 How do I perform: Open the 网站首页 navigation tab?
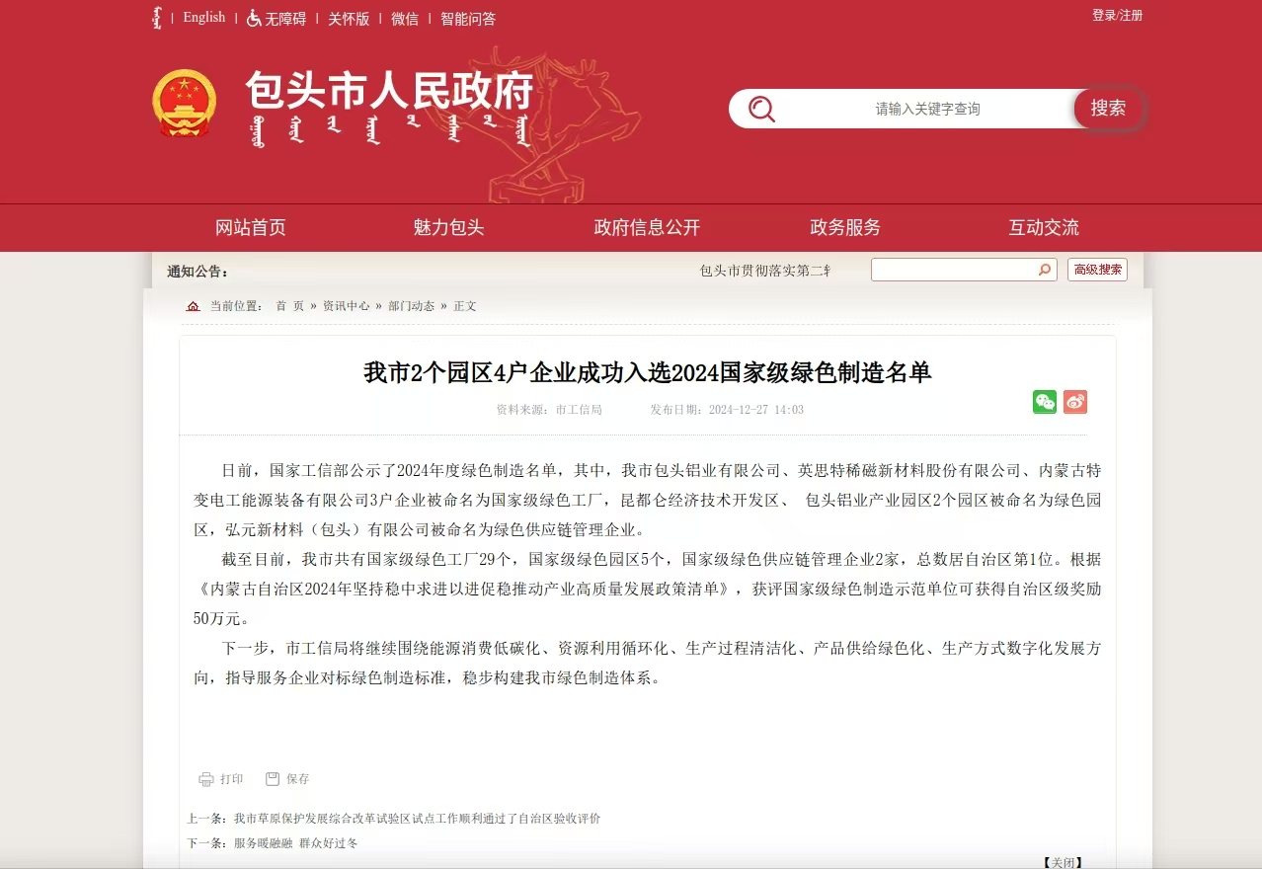(x=251, y=228)
